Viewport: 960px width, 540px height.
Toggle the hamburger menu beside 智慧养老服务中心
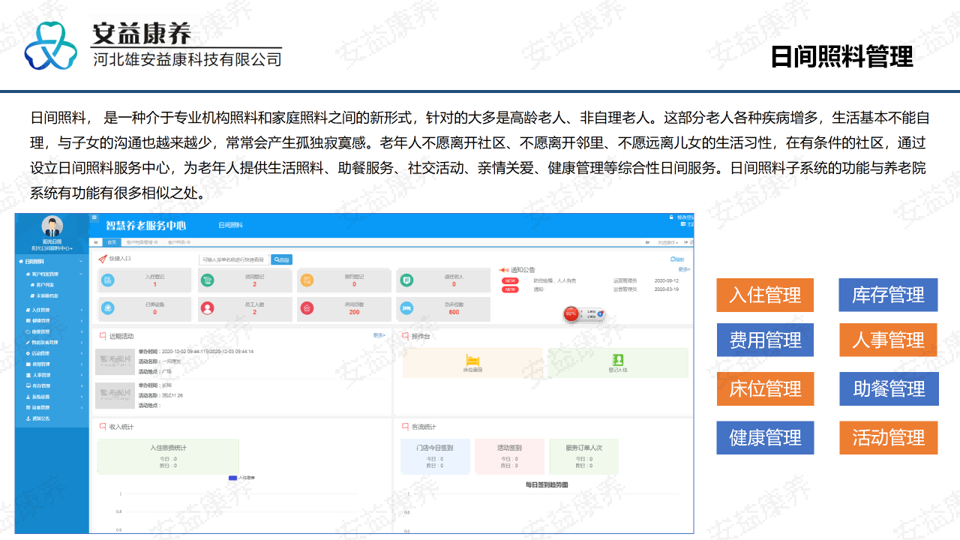94,217
